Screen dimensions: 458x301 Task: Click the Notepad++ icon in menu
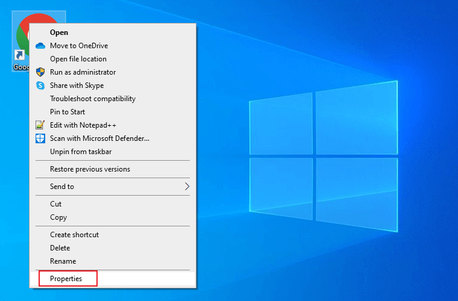(x=40, y=125)
